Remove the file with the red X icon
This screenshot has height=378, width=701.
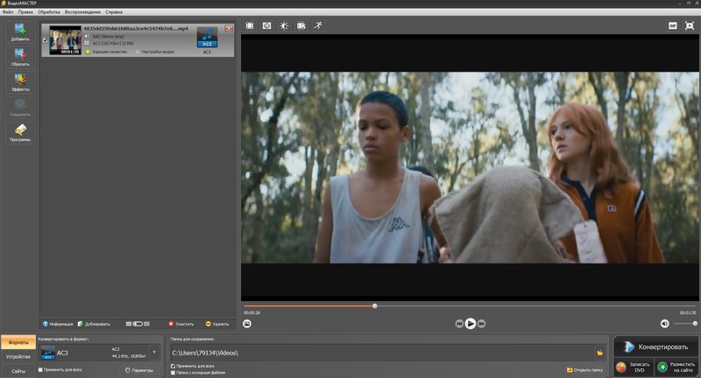click(229, 28)
